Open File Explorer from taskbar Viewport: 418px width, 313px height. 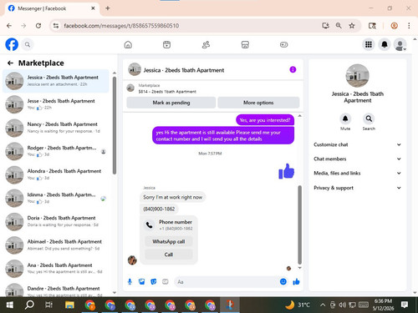69,305
